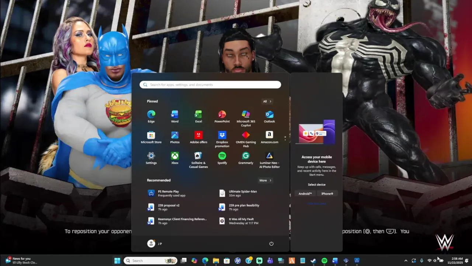Viewport: 472px width, 266px height.
Task: Open the JP user account menu
Action: click(x=155, y=243)
